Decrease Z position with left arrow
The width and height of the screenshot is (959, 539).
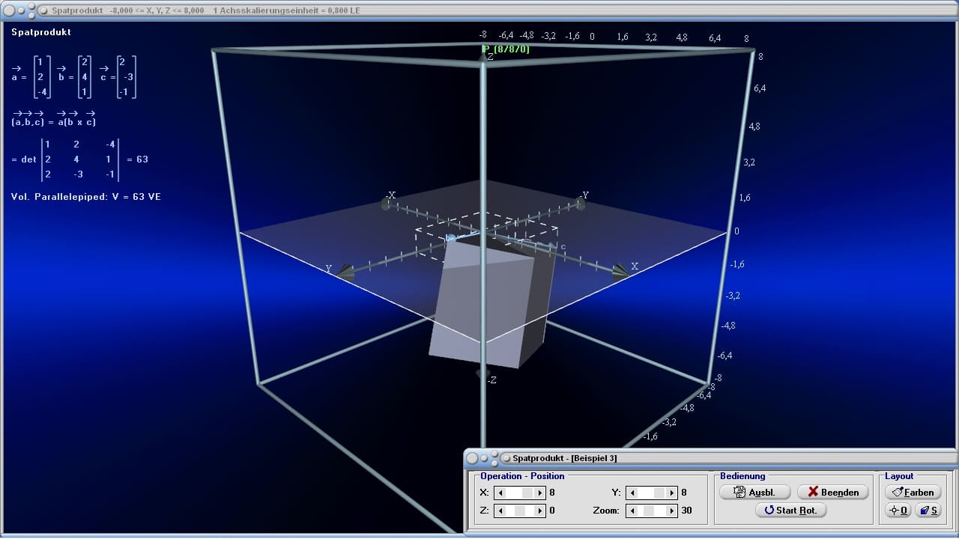500,511
